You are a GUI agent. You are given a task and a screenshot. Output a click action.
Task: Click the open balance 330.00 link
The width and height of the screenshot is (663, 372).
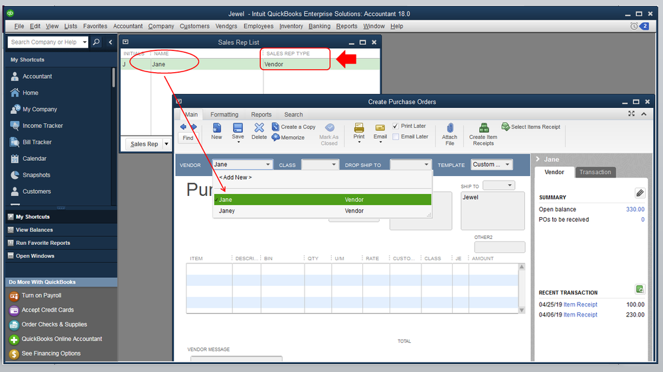[635, 209]
